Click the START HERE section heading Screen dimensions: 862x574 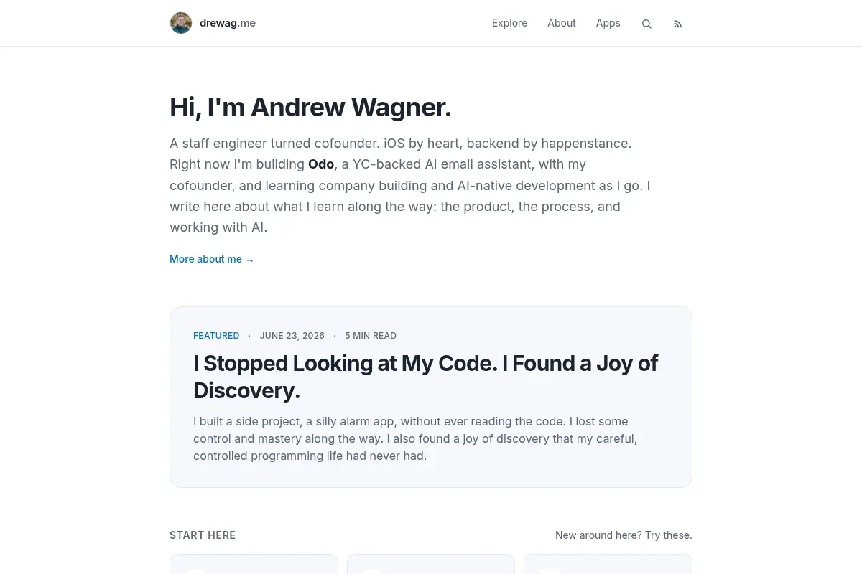(203, 535)
